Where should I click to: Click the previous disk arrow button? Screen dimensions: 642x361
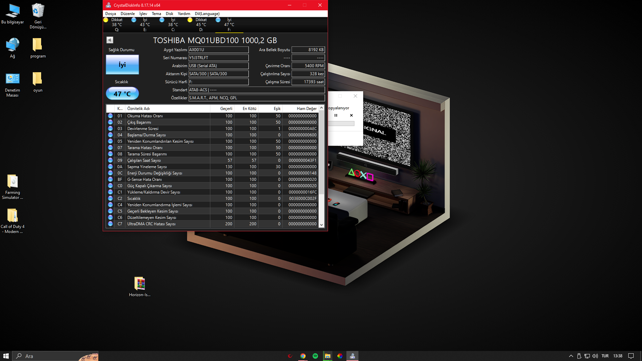(x=110, y=40)
